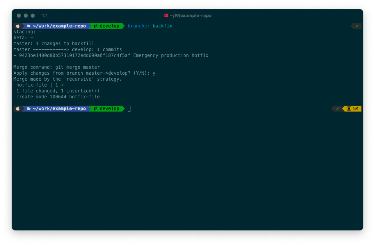375x245 pixels.
Task: Click the folder icon before ~/Work/example-repo
Action: tap(28, 26)
